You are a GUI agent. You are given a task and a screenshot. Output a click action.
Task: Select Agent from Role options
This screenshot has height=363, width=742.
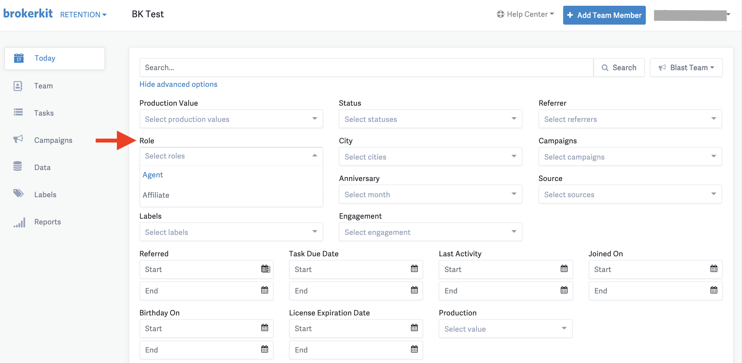153,175
